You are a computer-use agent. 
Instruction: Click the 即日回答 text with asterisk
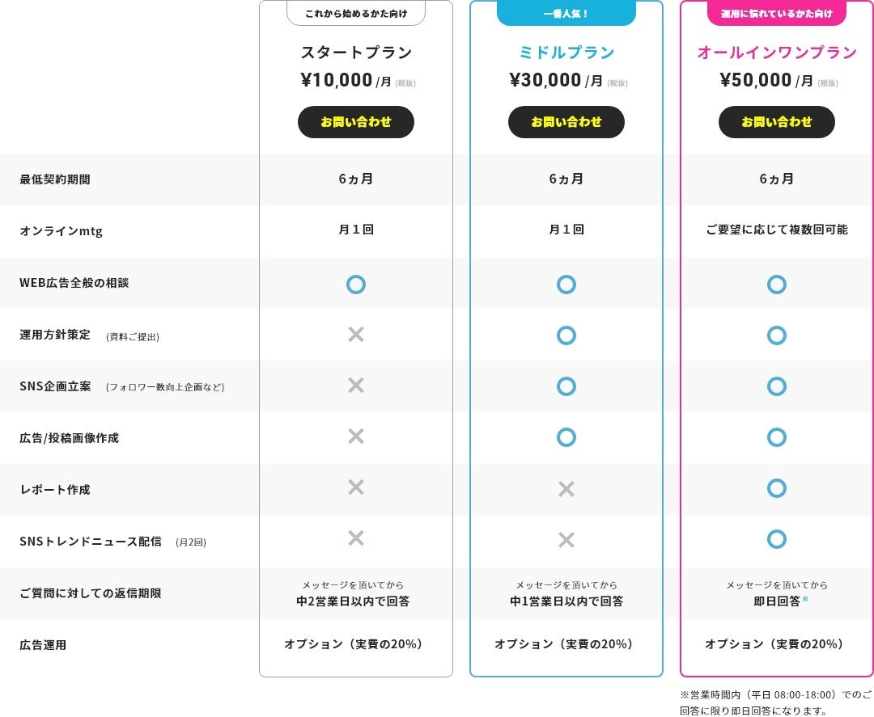point(777,601)
